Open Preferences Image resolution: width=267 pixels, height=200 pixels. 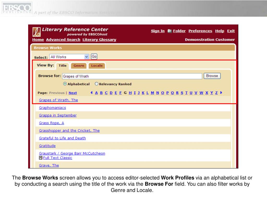200,31
